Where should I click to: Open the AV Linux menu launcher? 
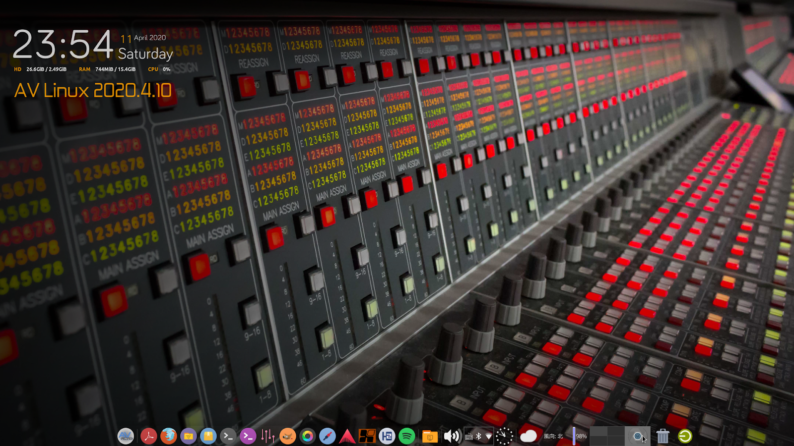tap(126, 436)
